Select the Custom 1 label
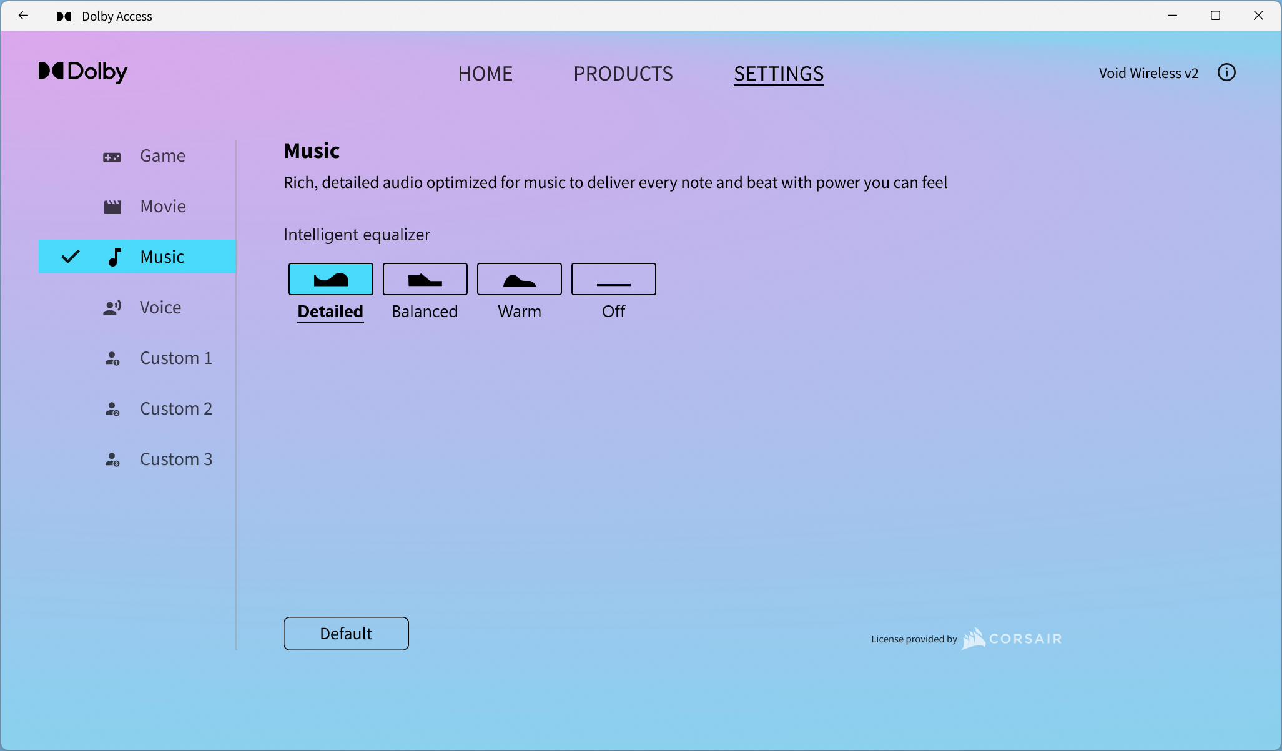 pos(176,358)
